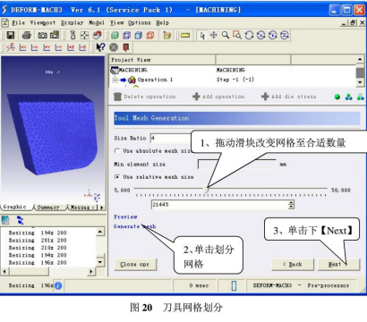Click the XYZ isometric axis view icon
This screenshot has height=322, width=367.
pos(11,47)
